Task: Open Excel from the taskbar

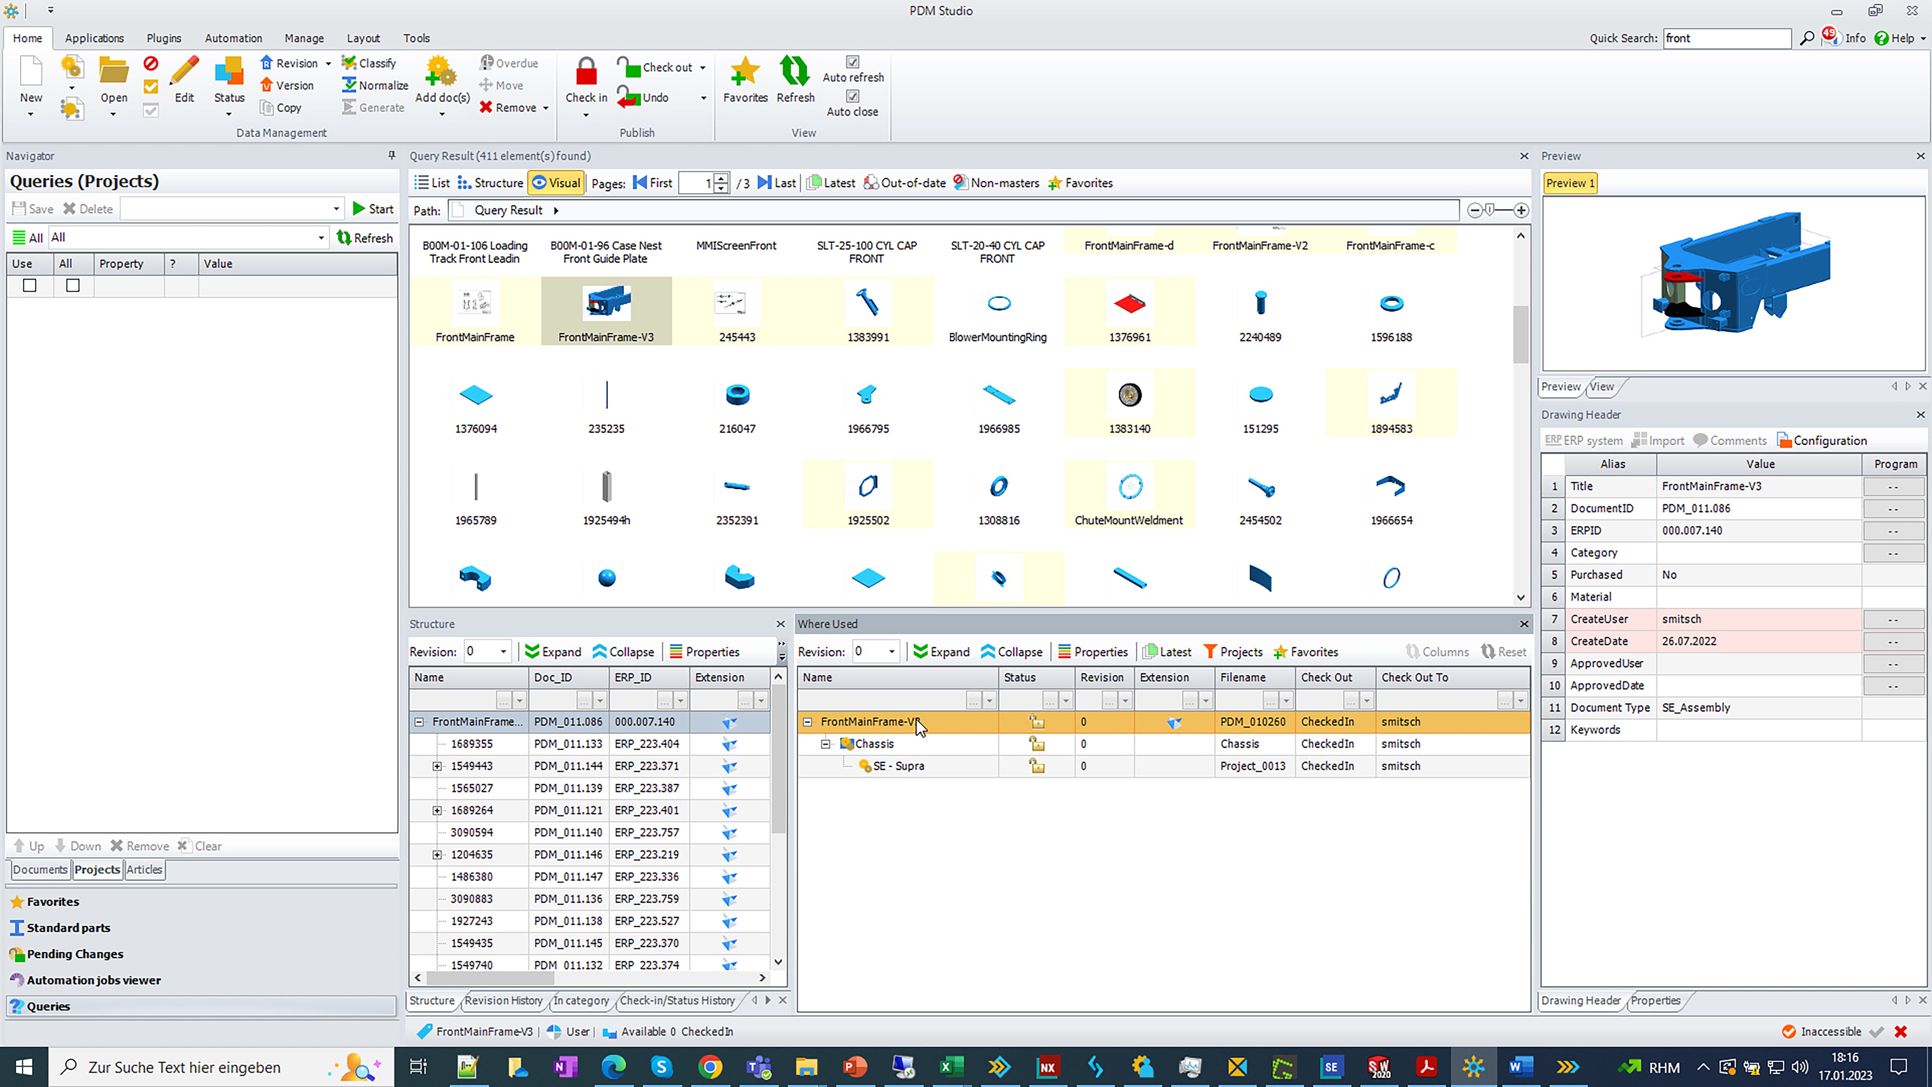Action: (950, 1066)
